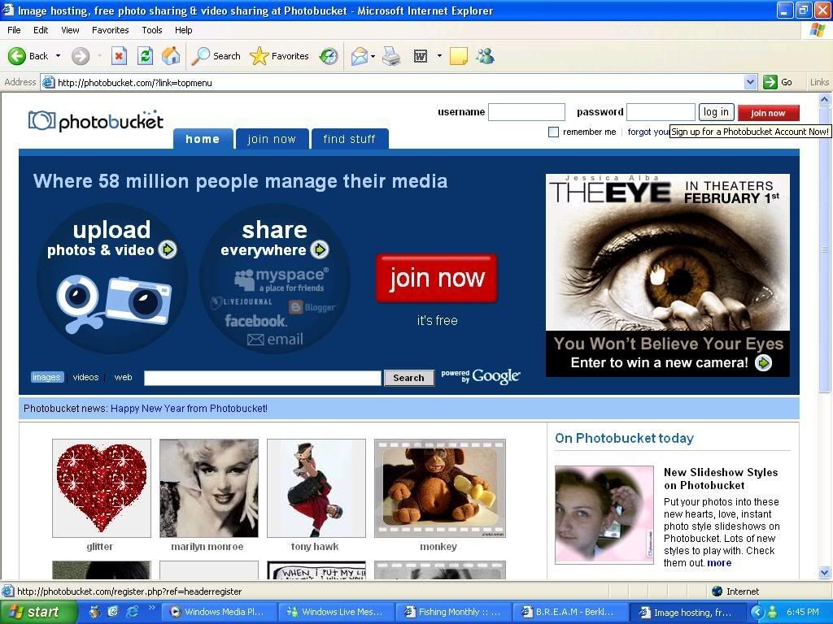This screenshot has width=833, height=624.
Task: Open the forgot your password link
Action: (648, 132)
